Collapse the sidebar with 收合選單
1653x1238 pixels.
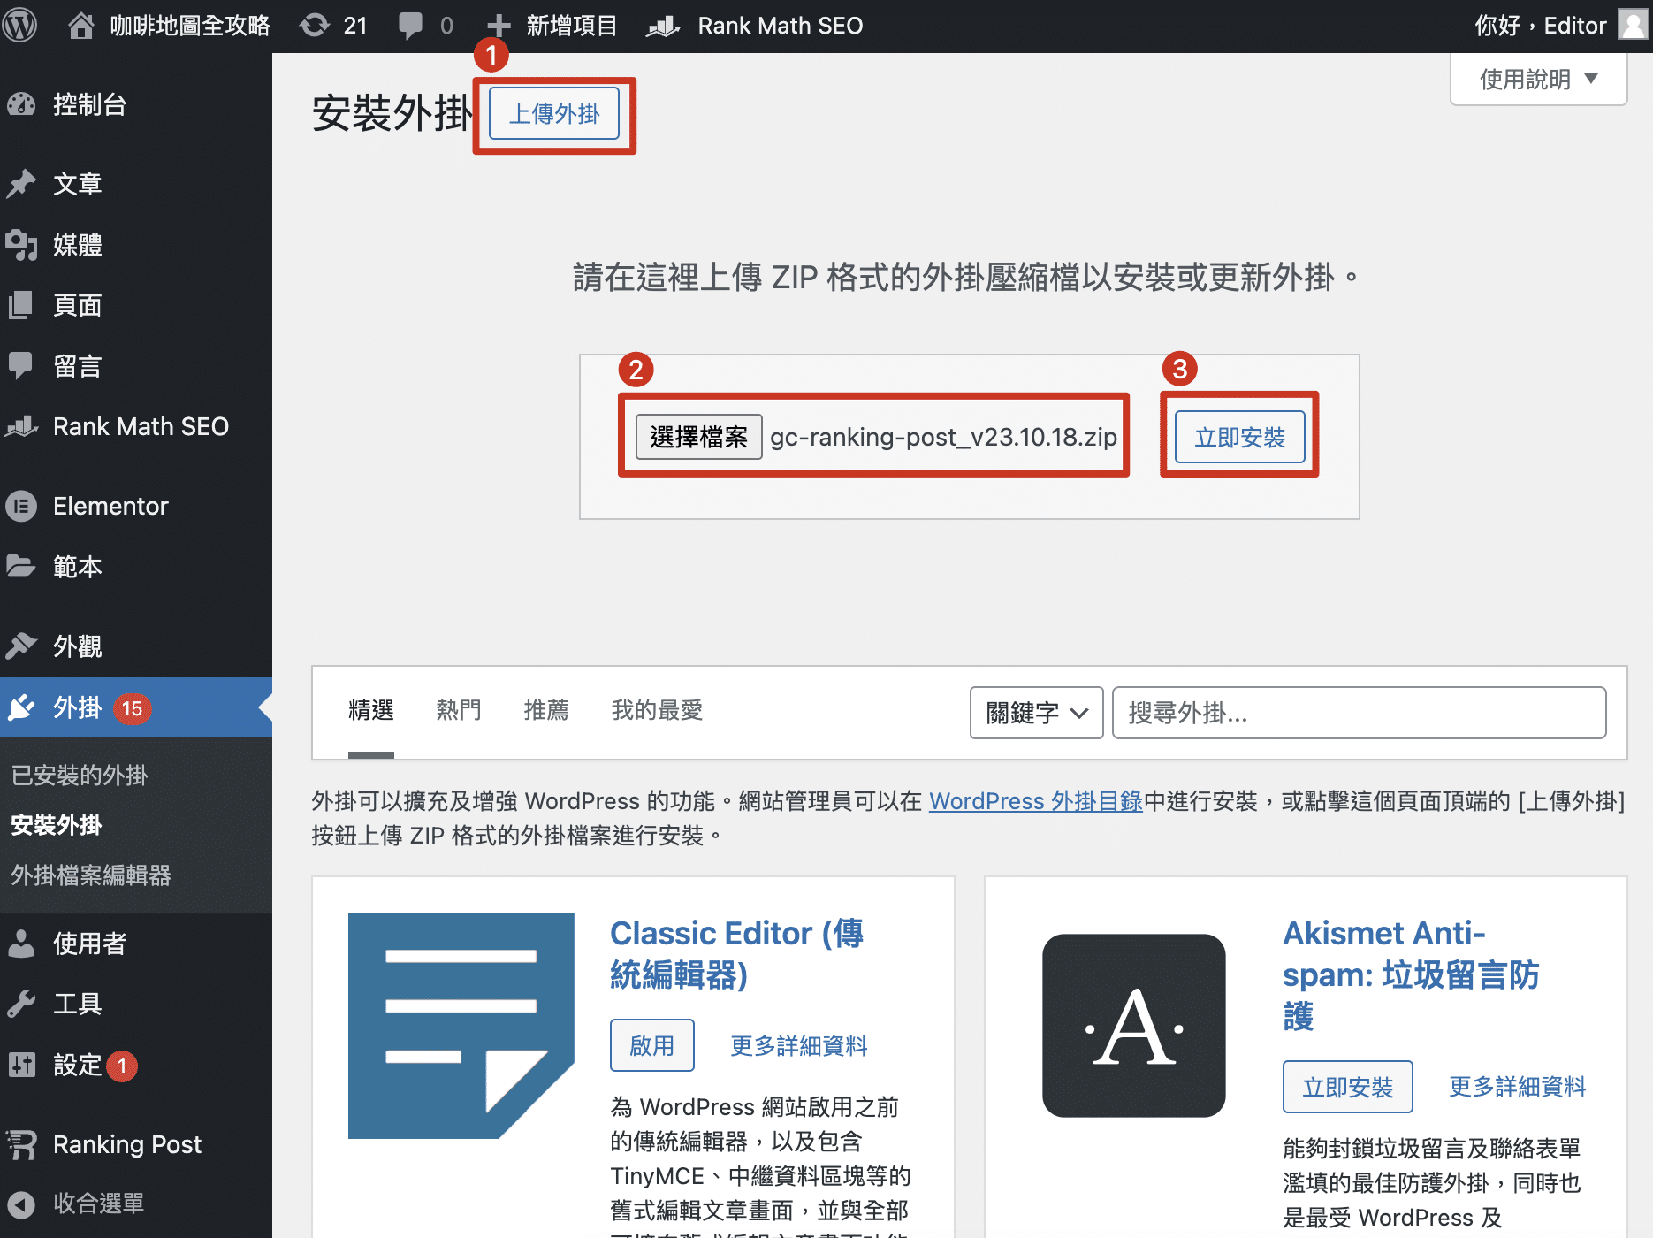pos(97,1204)
